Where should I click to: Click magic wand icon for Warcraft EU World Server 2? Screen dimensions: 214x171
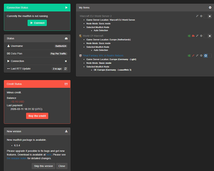click(197, 16)
